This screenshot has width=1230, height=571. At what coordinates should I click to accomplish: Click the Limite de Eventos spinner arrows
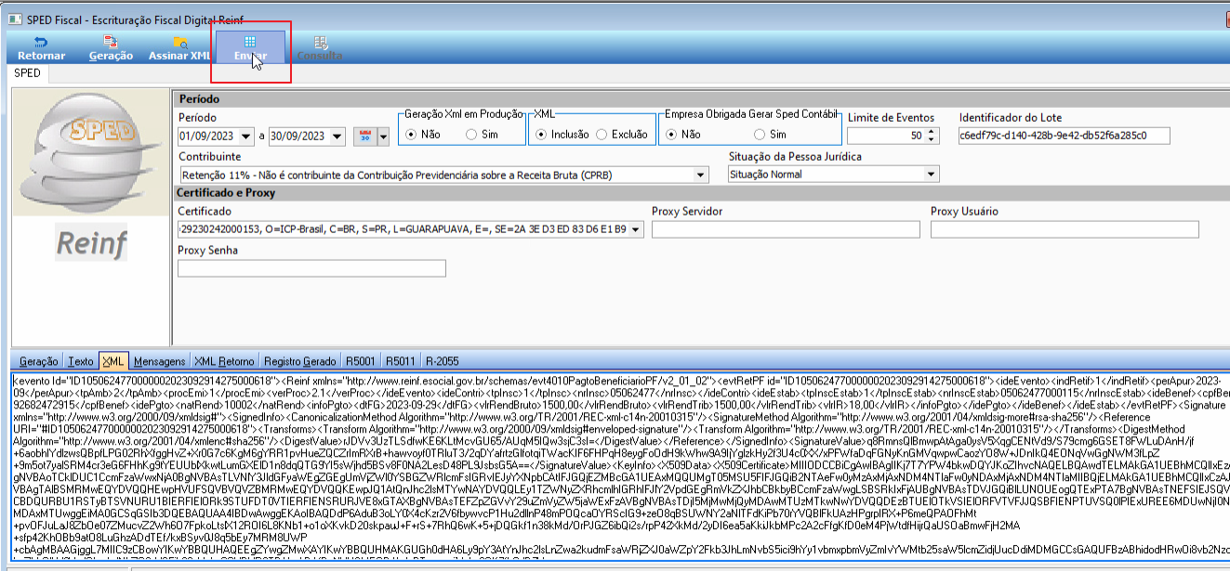click(931, 136)
